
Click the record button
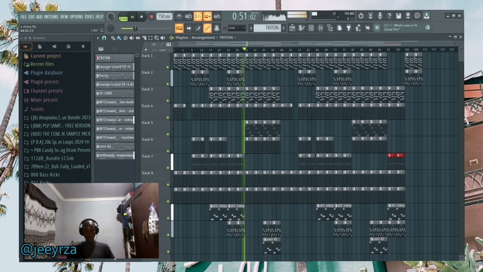click(x=151, y=17)
